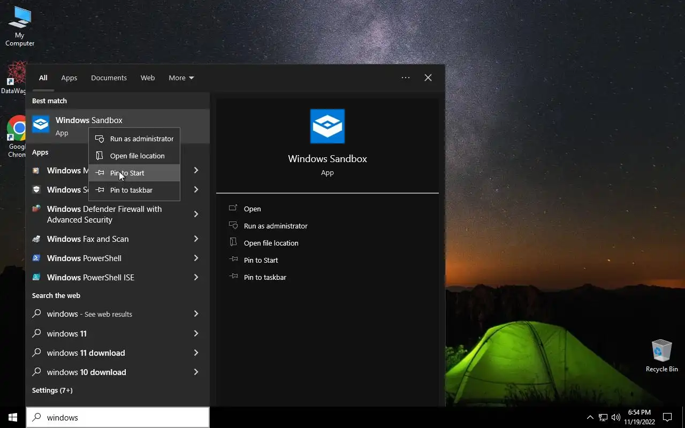The height and width of the screenshot is (428, 685).
Task: Open My Computer desktop icon
Action: point(20,27)
